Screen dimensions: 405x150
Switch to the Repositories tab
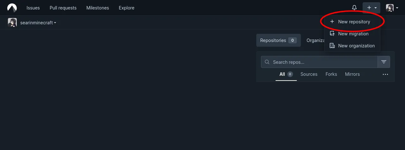[278, 40]
